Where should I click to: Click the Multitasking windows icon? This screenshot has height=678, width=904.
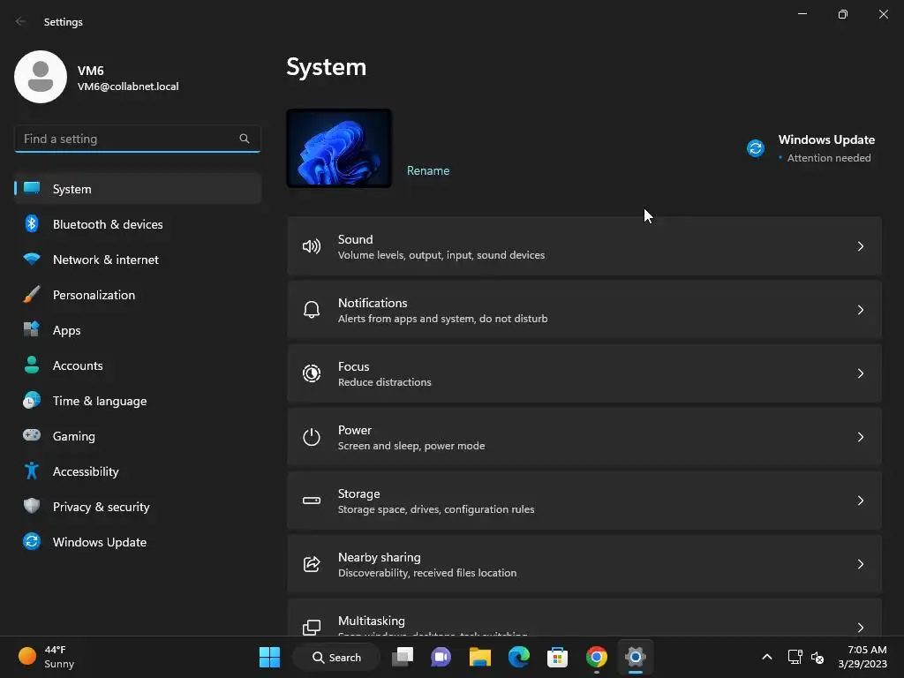click(312, 628)
